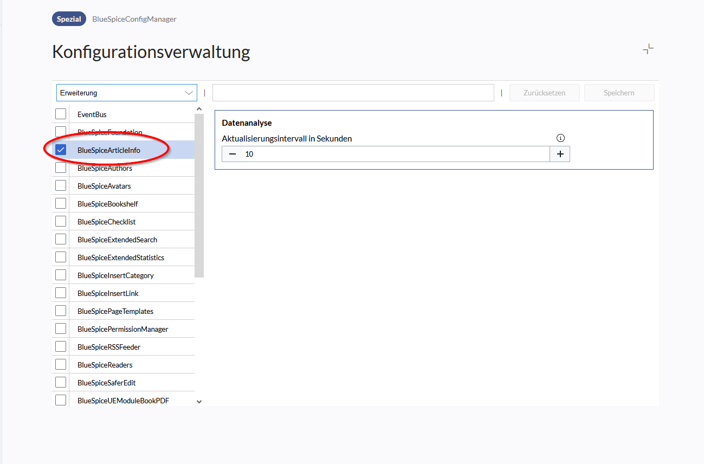704x464 pixels.
Task: Click the extension list's scroll-down arrow
Action: pos(199,402)
